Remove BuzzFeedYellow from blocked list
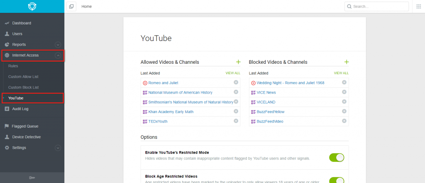 (x=344, y=111)
